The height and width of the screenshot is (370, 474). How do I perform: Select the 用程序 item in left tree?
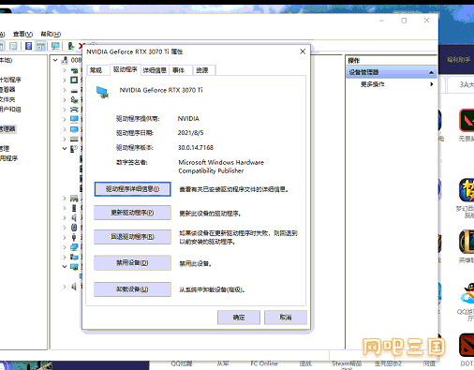pos(9,158)
